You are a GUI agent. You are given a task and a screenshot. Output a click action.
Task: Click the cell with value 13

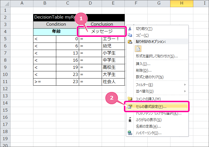click(67, 53)
